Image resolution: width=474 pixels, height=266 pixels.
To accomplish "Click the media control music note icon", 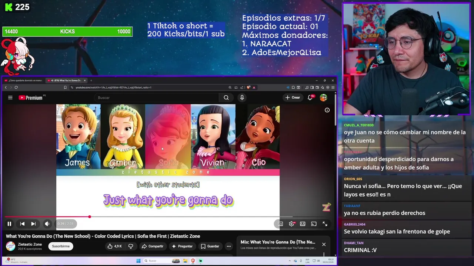I will [307, 88].
